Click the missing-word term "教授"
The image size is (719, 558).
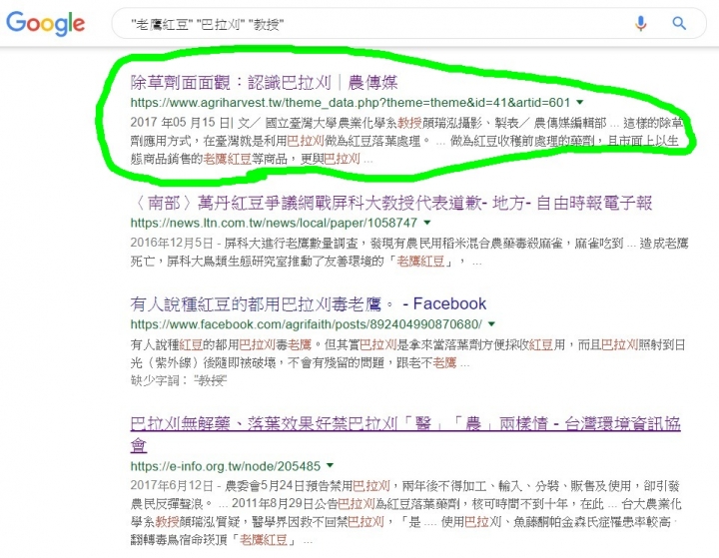point(210,380)
